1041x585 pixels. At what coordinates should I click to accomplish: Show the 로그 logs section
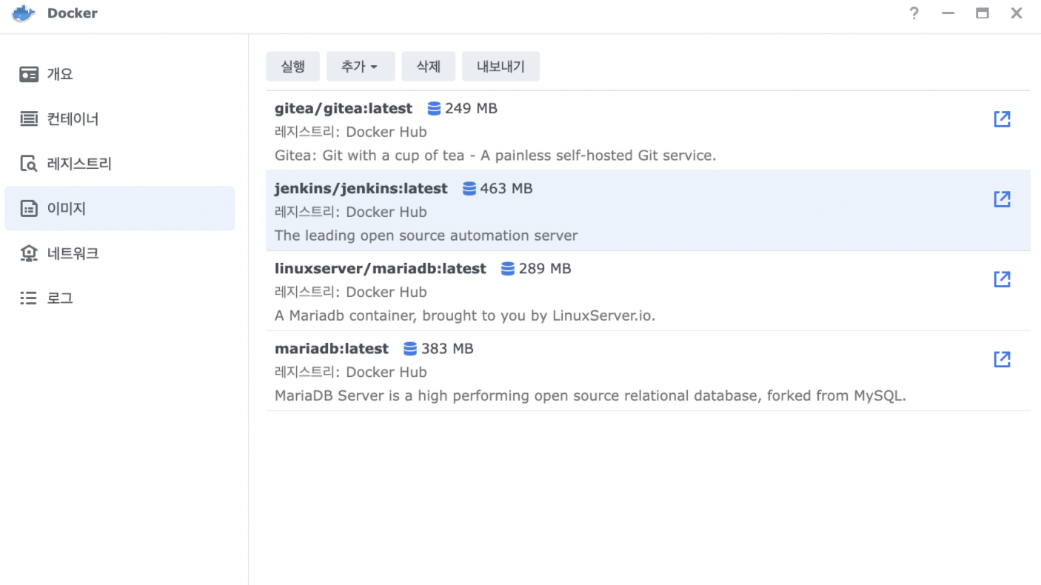120,298
